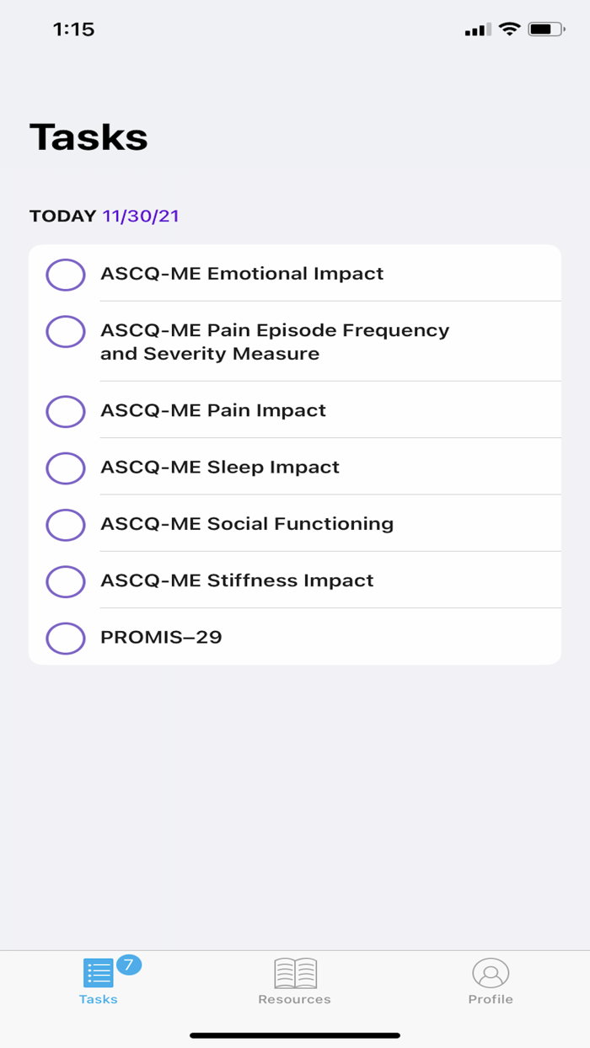Tap the Wi-Fi status icon
The image size is (590, 1048).
(509, 29)
